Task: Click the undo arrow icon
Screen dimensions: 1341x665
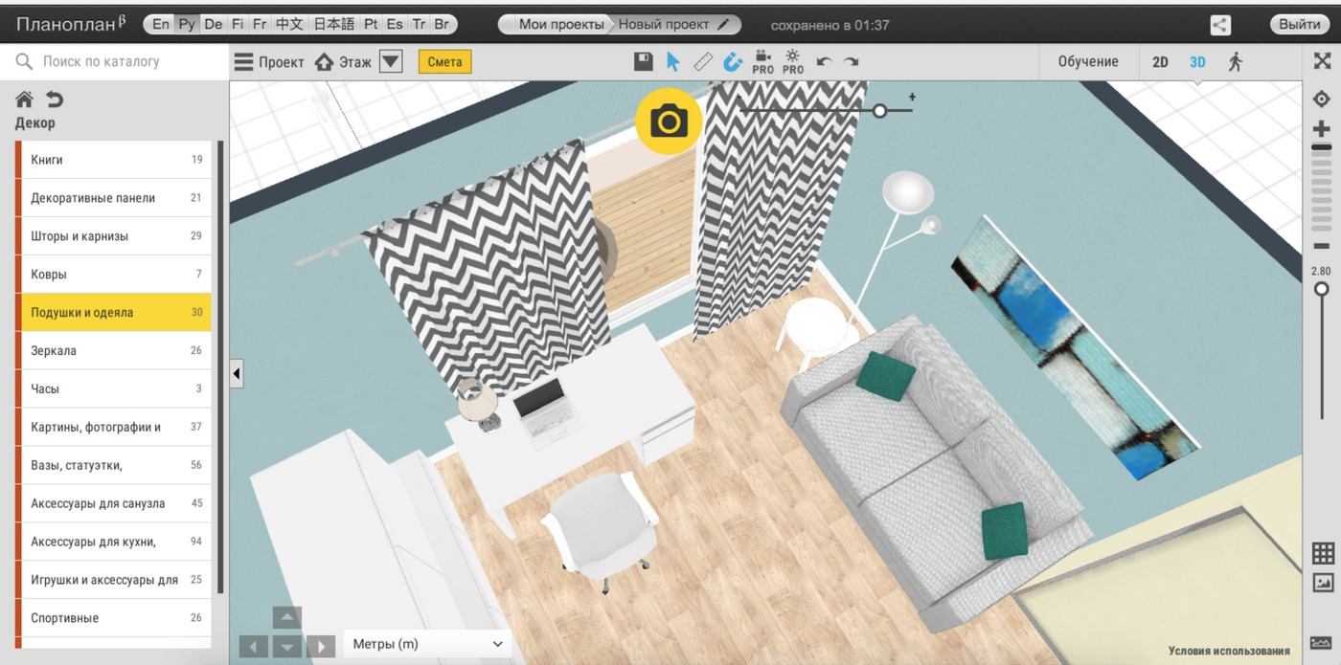Action: [x=823, y=62]
